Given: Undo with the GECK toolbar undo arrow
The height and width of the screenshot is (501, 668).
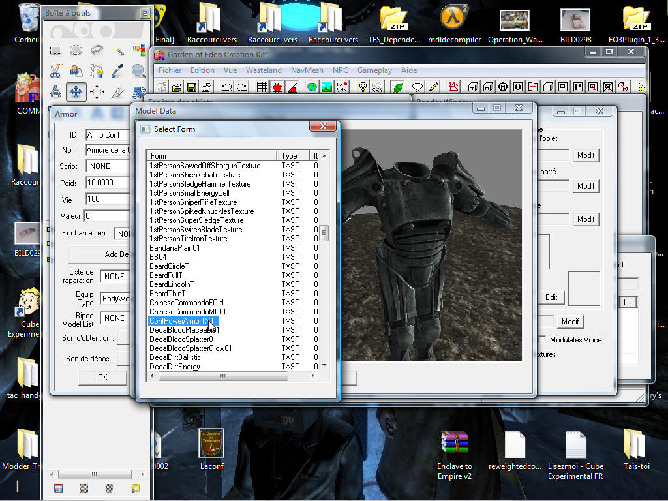Looking at the screenshot, I should point(226,87).
